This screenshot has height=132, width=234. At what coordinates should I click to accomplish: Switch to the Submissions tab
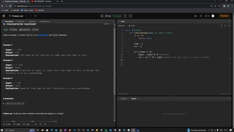[x=44, y=22]
